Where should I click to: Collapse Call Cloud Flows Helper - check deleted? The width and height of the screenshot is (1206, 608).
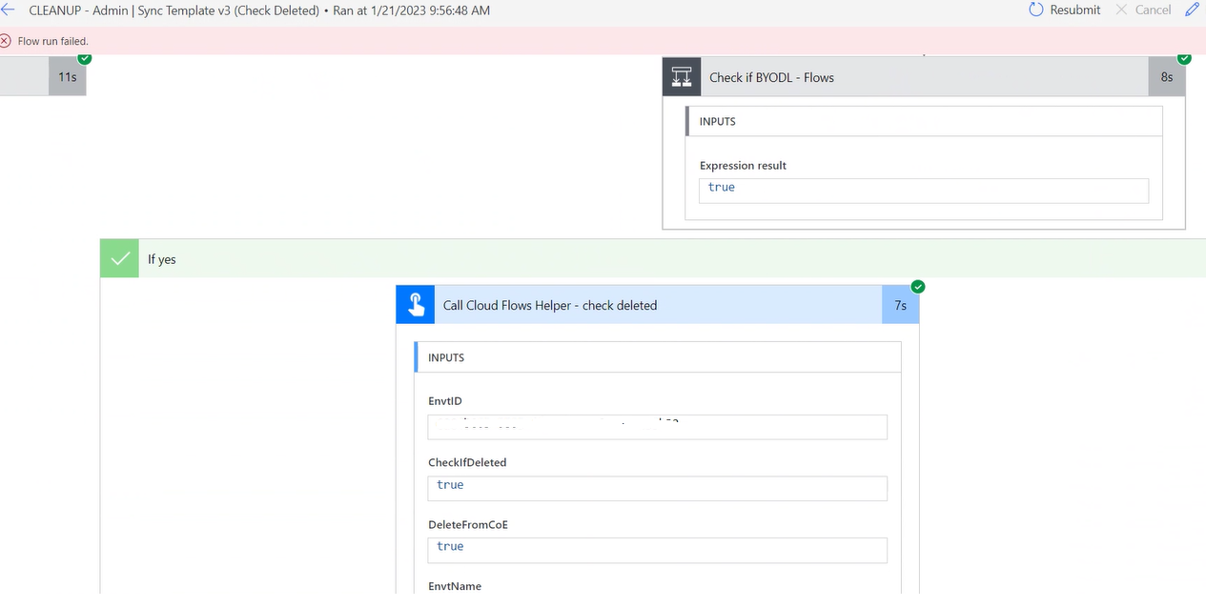658,305
